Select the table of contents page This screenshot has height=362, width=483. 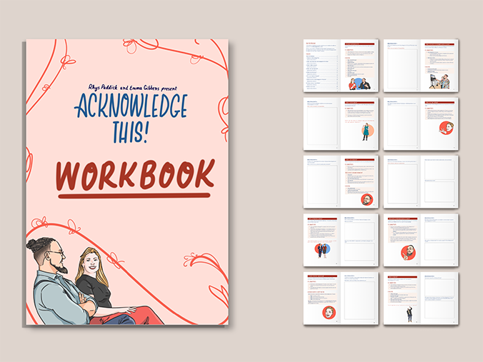322,66
